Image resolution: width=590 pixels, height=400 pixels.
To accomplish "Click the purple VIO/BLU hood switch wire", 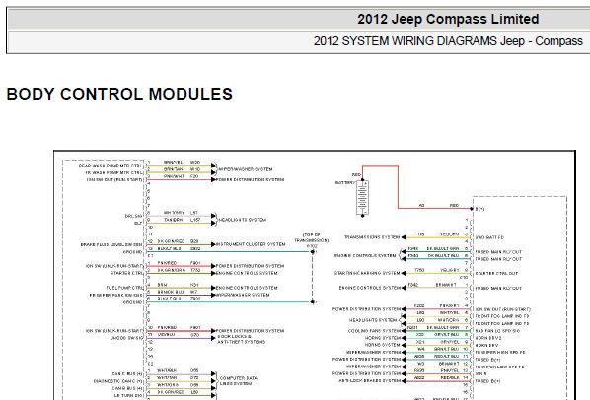I will tap(179, 338).
